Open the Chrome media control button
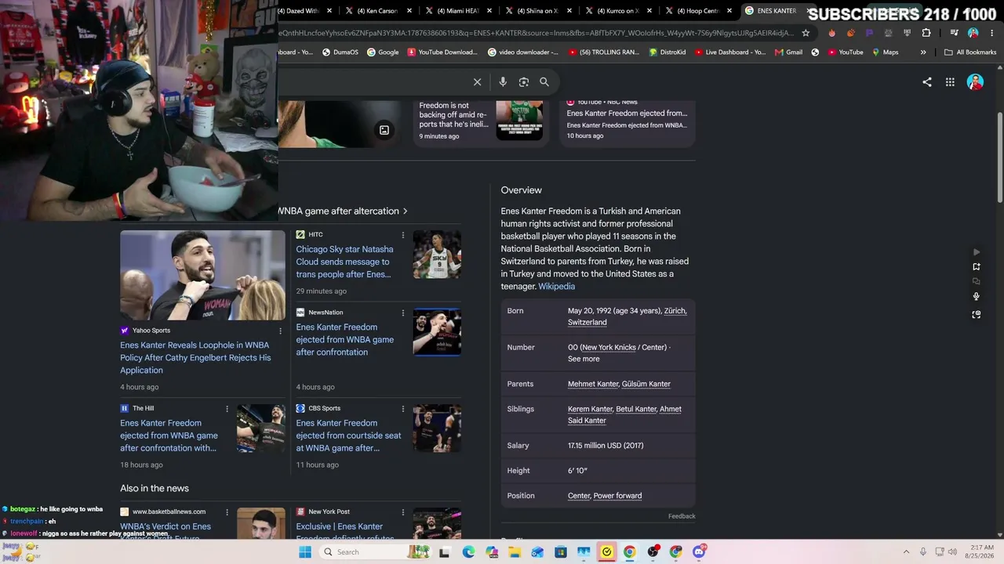The height and width of the screenshot is (564, 1004). pos(954,33)
